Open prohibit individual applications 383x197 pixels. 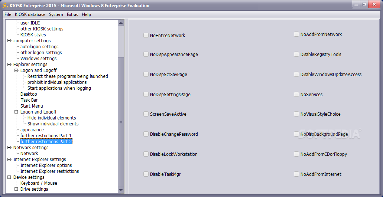(x=57, y=82)
